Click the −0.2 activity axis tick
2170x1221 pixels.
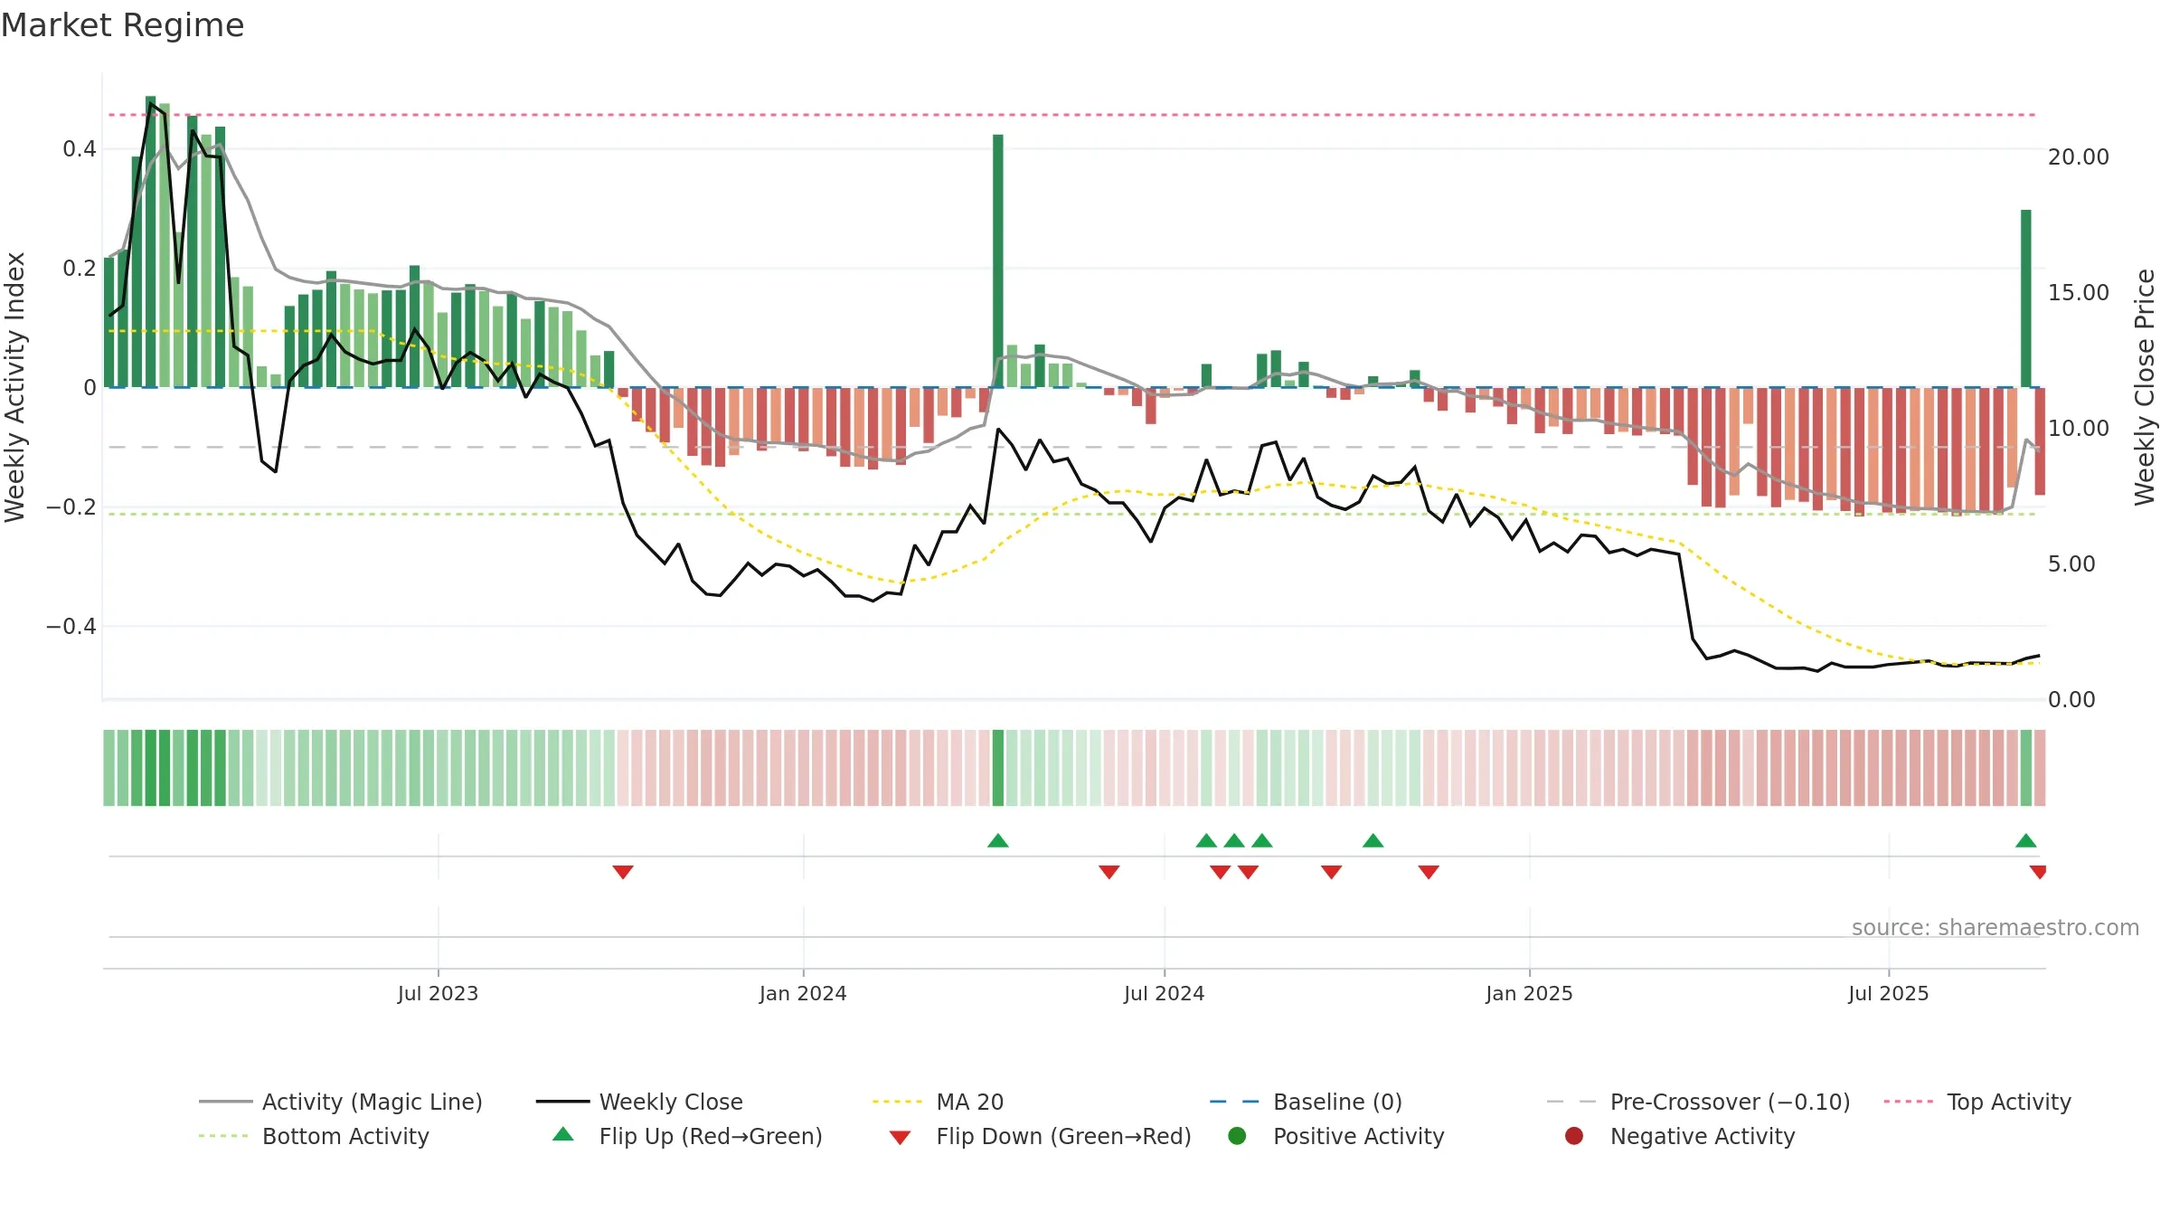[x=71, y=506]
